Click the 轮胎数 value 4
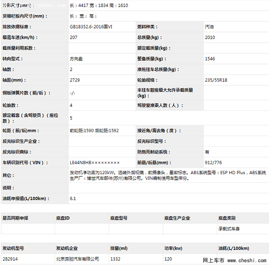269x265 pixels. point(71,105)
